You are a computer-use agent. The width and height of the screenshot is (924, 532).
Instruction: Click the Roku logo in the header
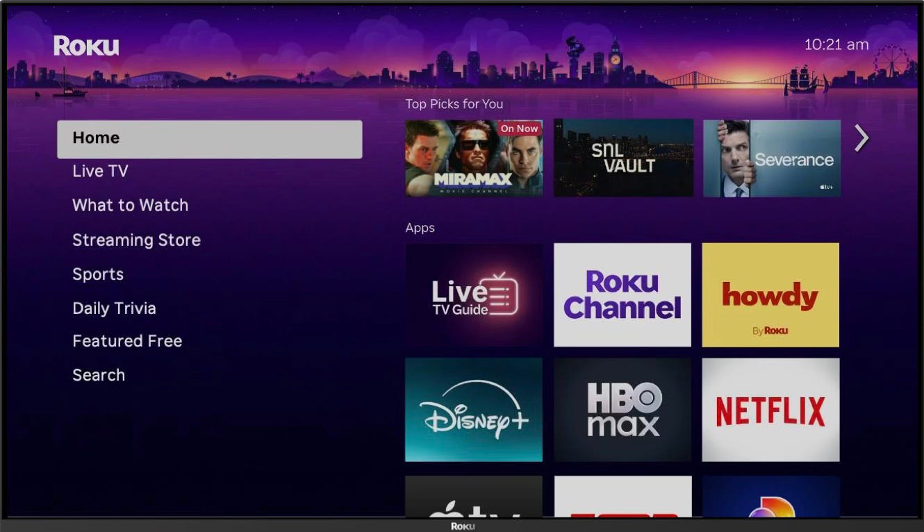click(86, 47)
